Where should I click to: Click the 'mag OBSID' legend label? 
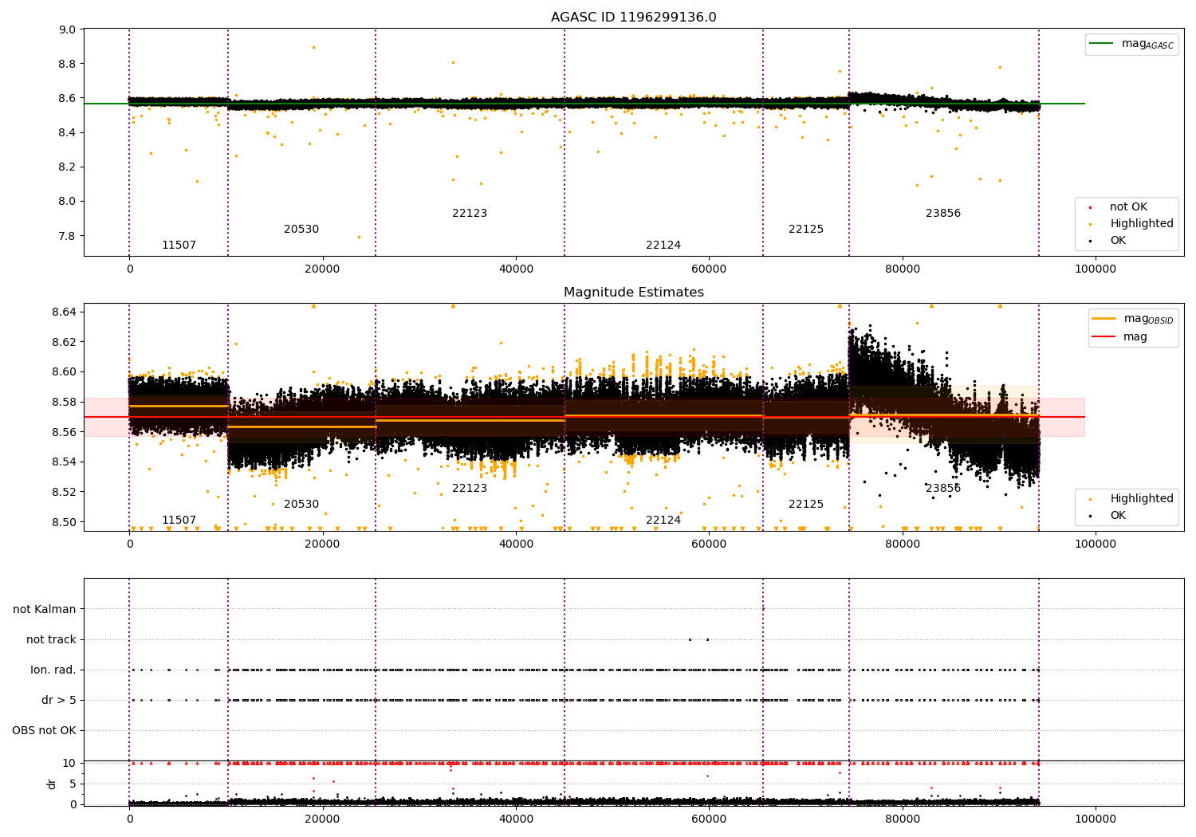click(1148, 319)
